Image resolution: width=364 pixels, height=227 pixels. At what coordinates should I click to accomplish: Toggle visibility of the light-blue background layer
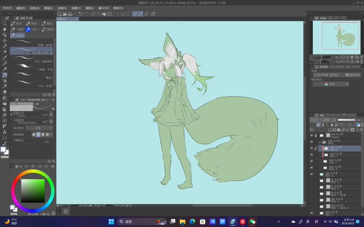pyautogui.click(x=312, y=174)
